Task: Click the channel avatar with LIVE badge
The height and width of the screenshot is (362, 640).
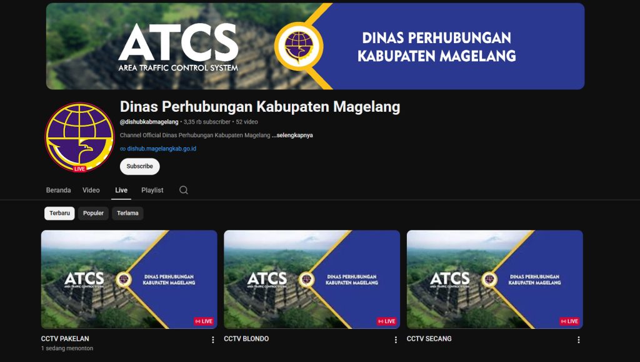Action: [x=79, y=137]
